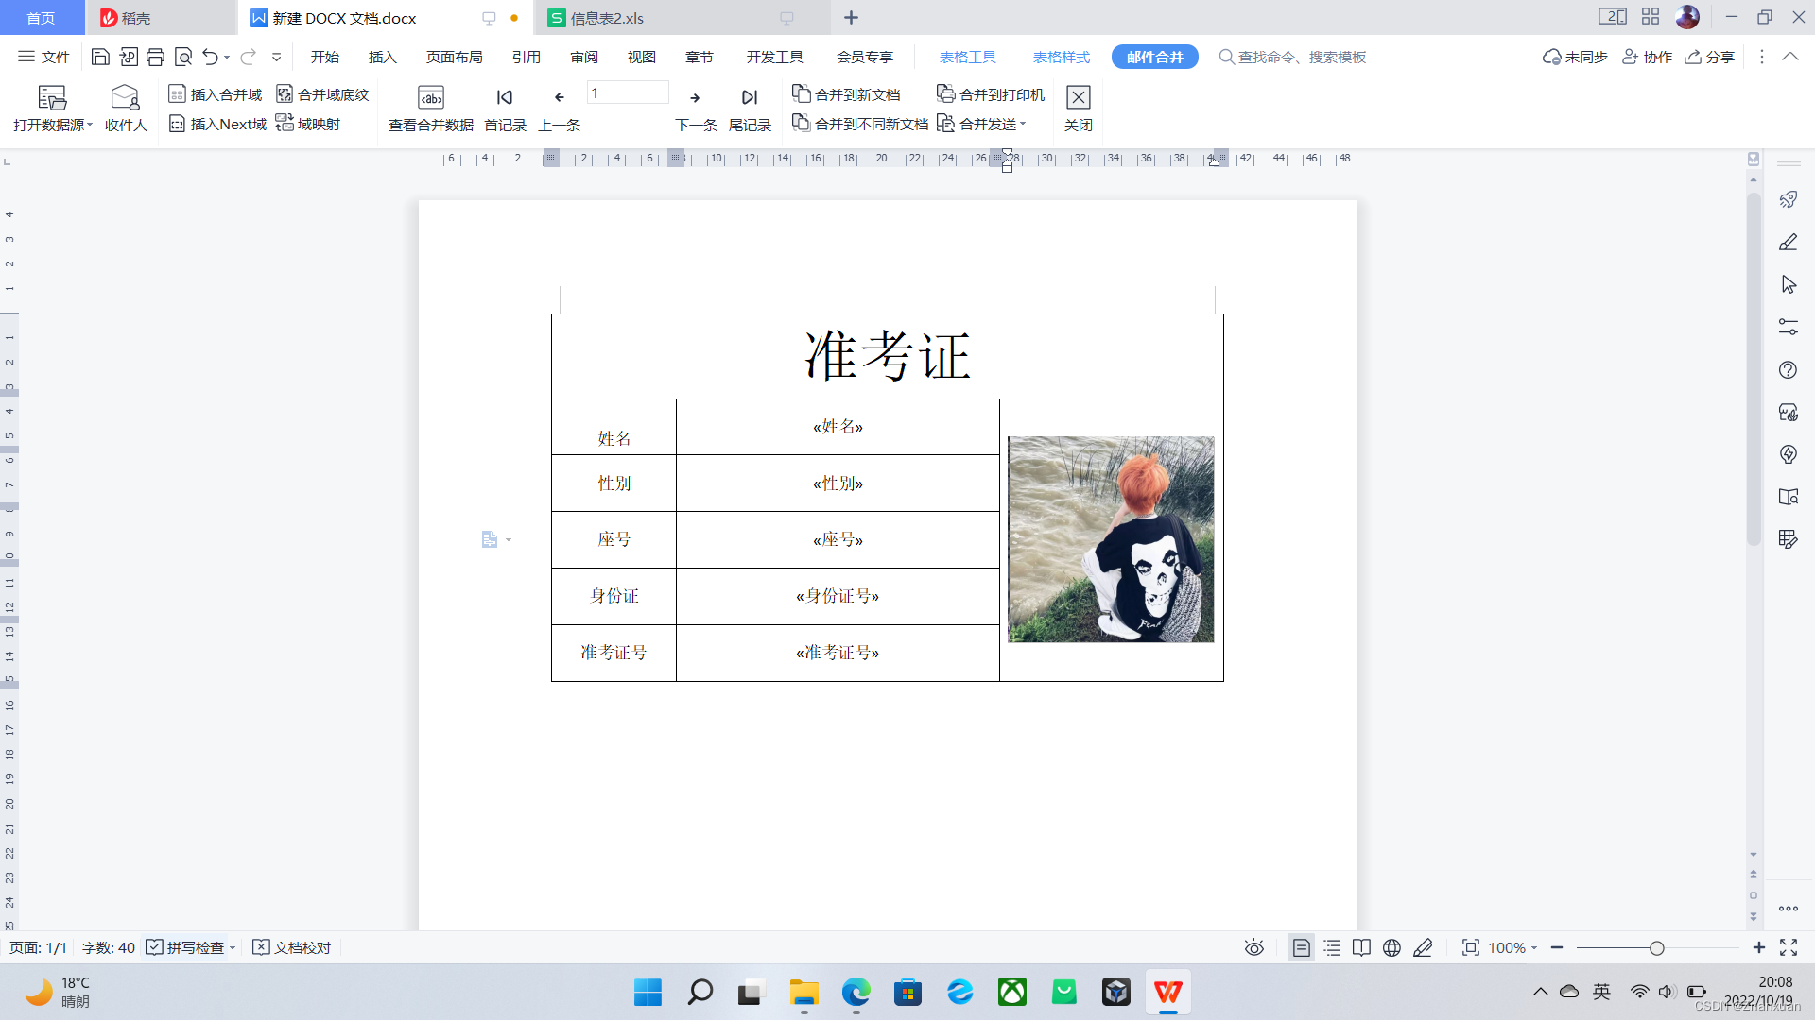
Task: Click the Open Data Source icon (打开数据源)
Action: coord(52,98)
